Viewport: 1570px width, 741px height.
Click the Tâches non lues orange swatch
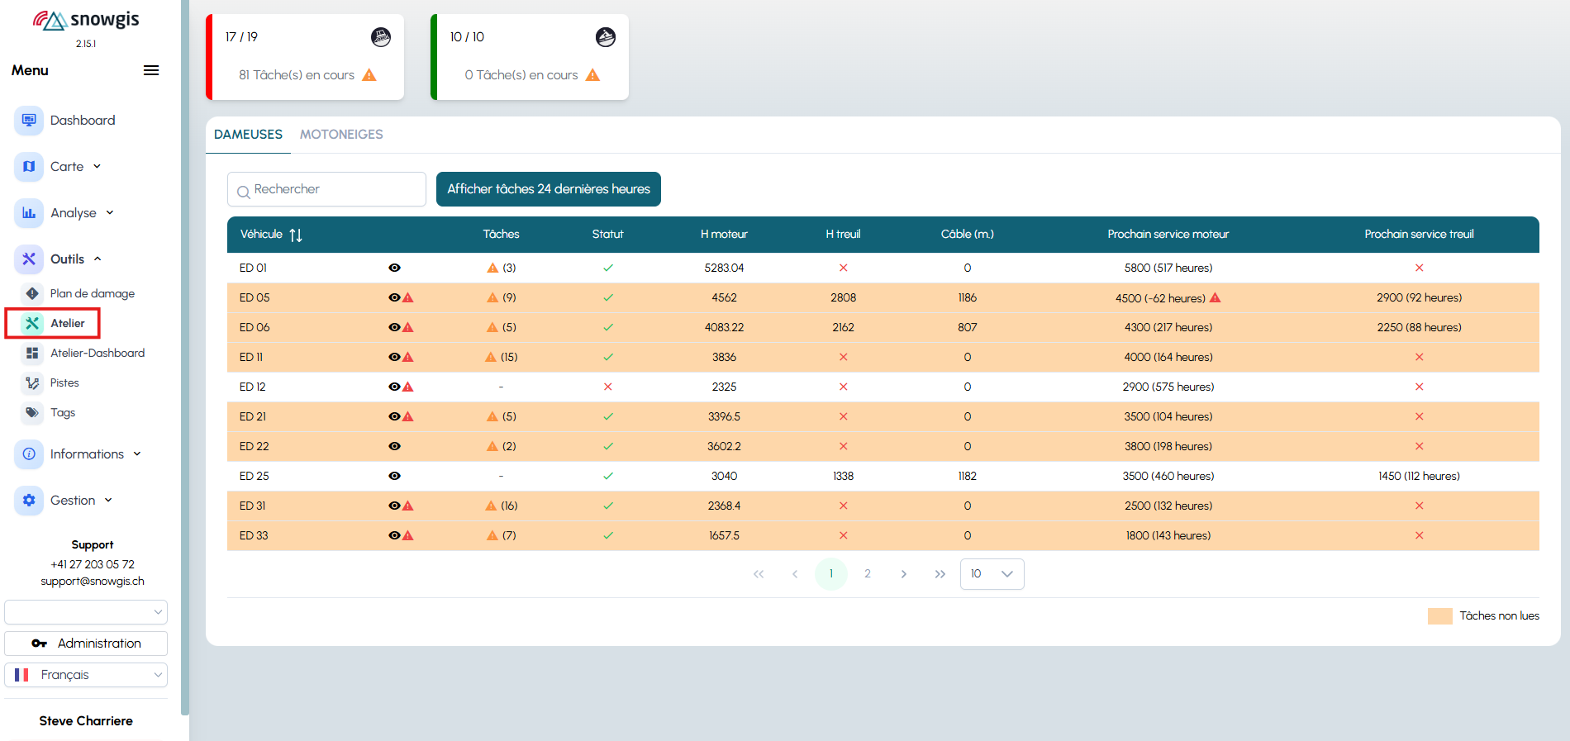point(1439,615)
